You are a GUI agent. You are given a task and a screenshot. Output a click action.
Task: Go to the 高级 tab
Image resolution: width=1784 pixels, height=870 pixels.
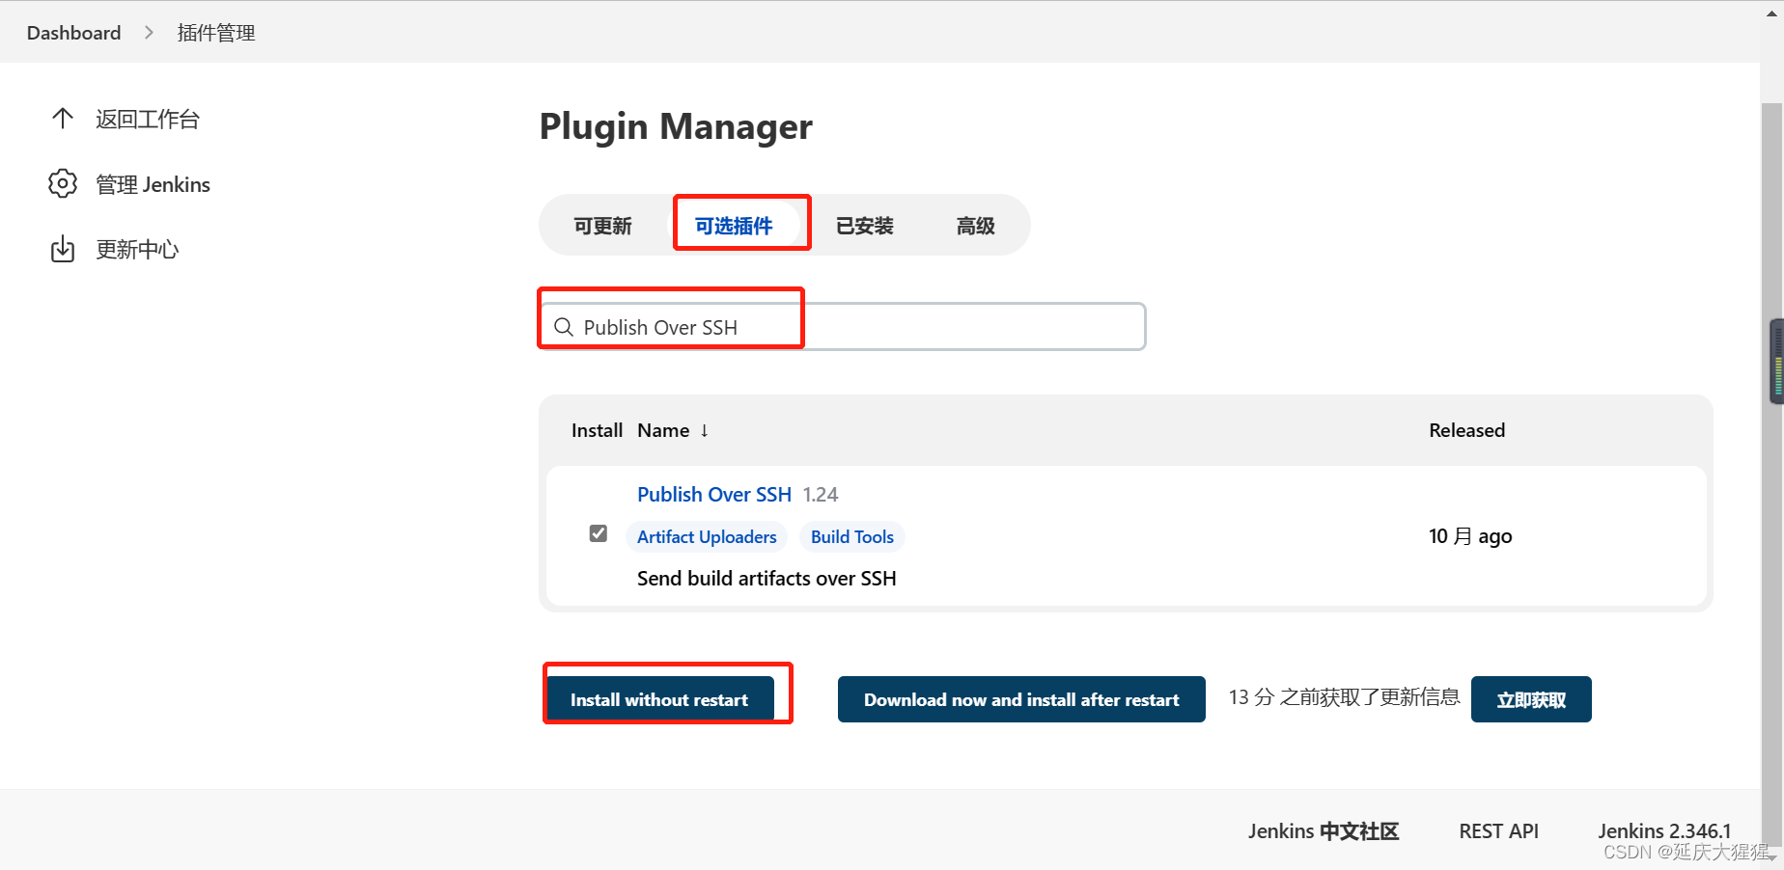(x=976, y=226)
